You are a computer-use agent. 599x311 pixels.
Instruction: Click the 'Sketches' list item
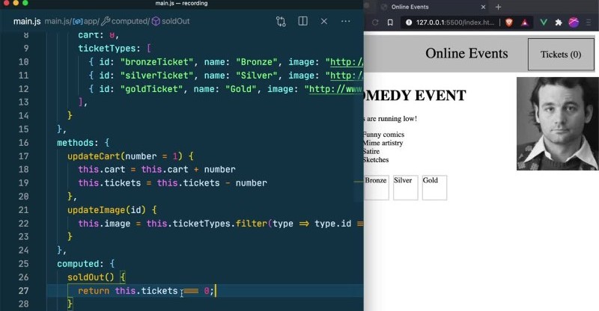click(376, 159)
